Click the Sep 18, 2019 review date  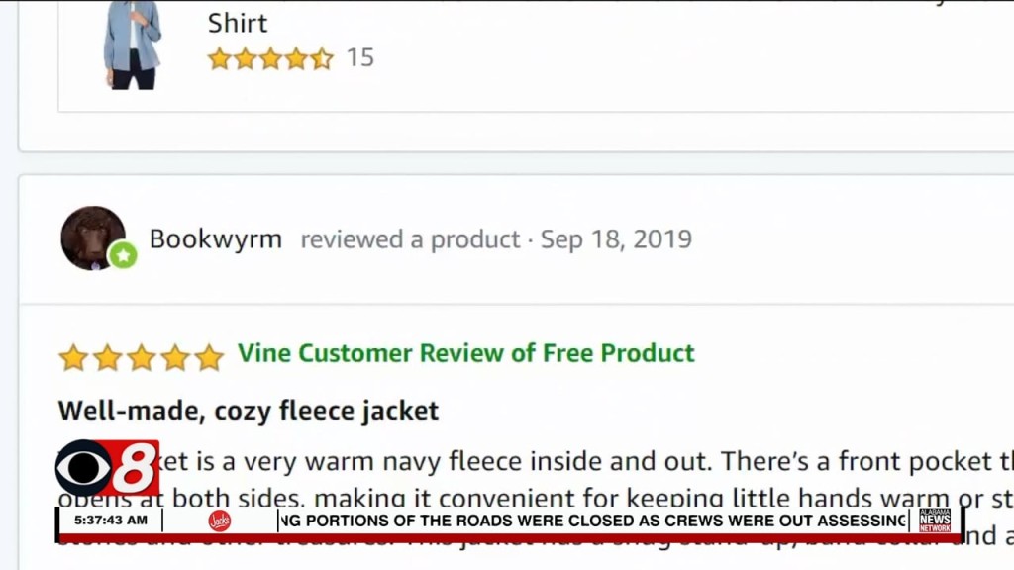(616, 239)
